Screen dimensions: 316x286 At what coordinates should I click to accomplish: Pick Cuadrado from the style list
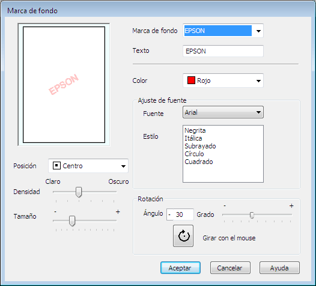coord(198,162)
